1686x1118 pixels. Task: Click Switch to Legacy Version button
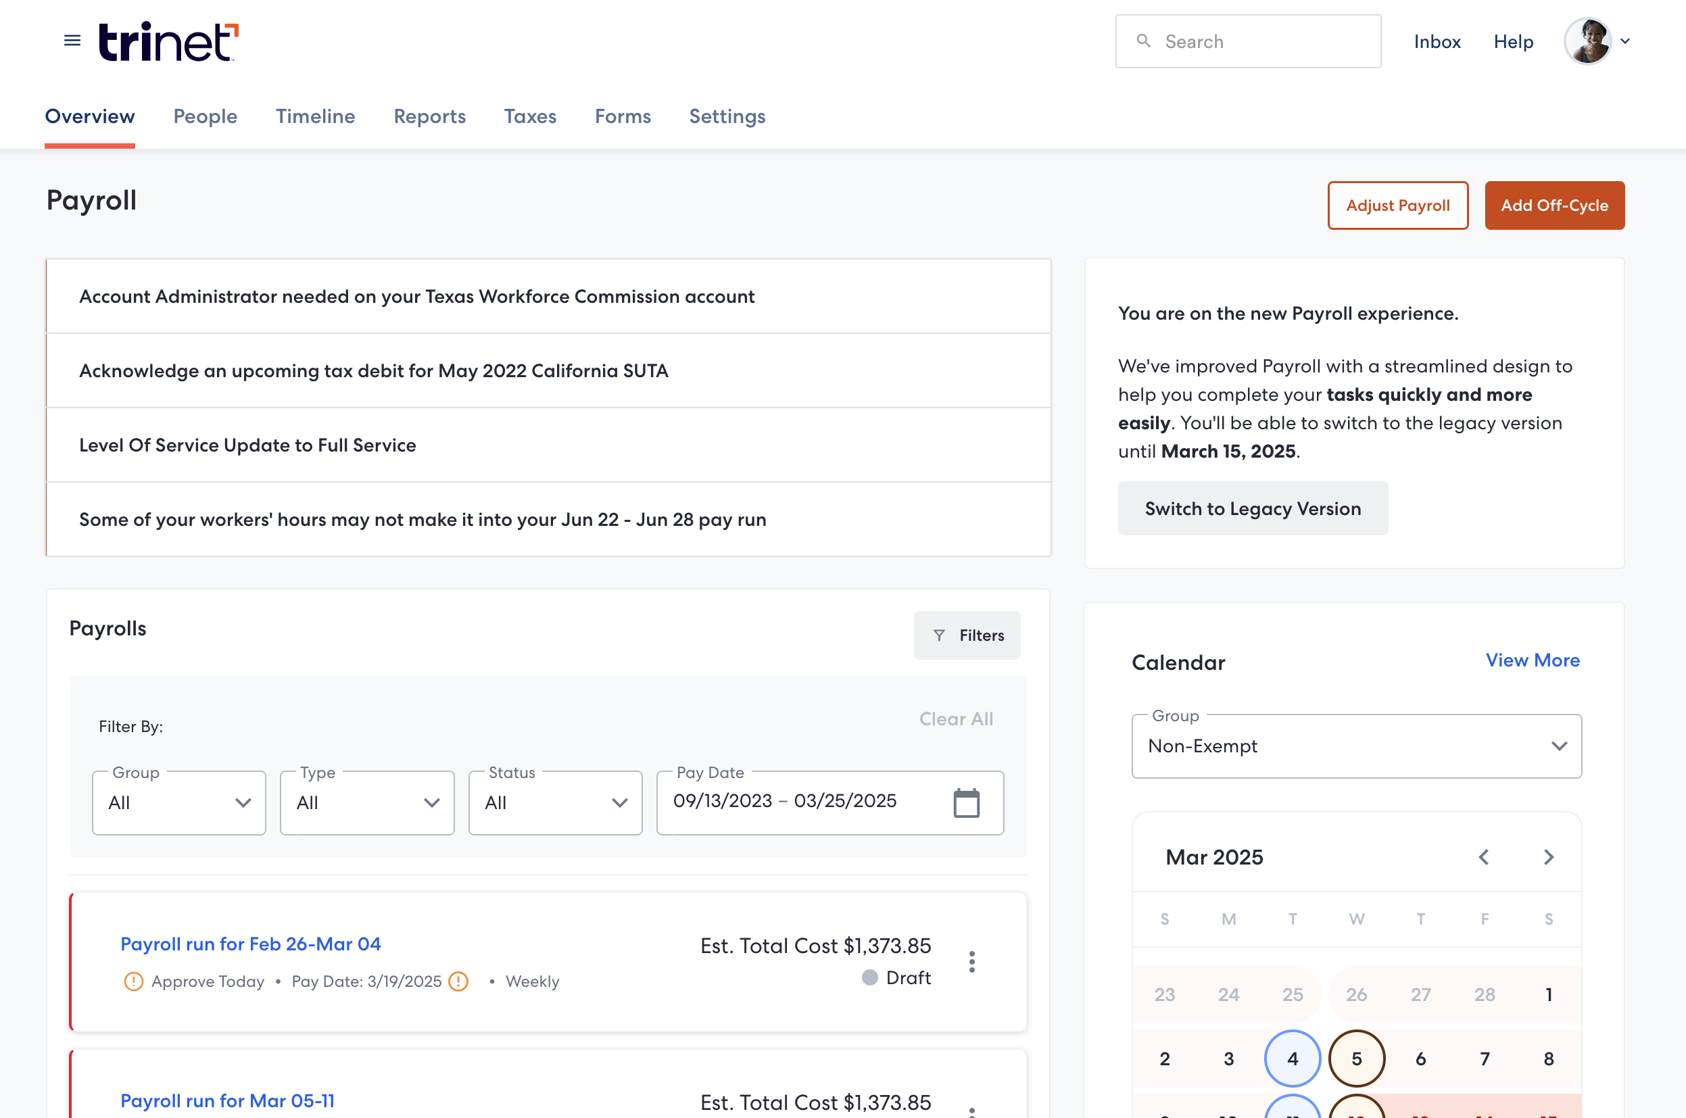click(x=1253, y=508)
